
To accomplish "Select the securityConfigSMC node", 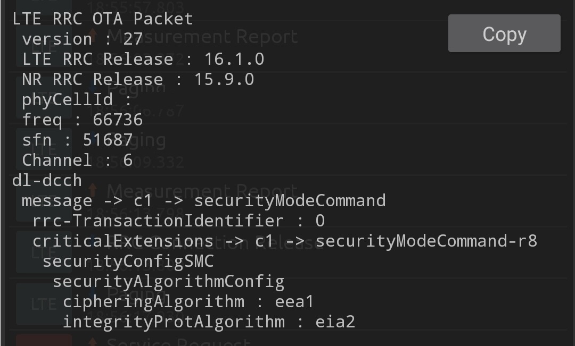I will [x=128, y=261].
